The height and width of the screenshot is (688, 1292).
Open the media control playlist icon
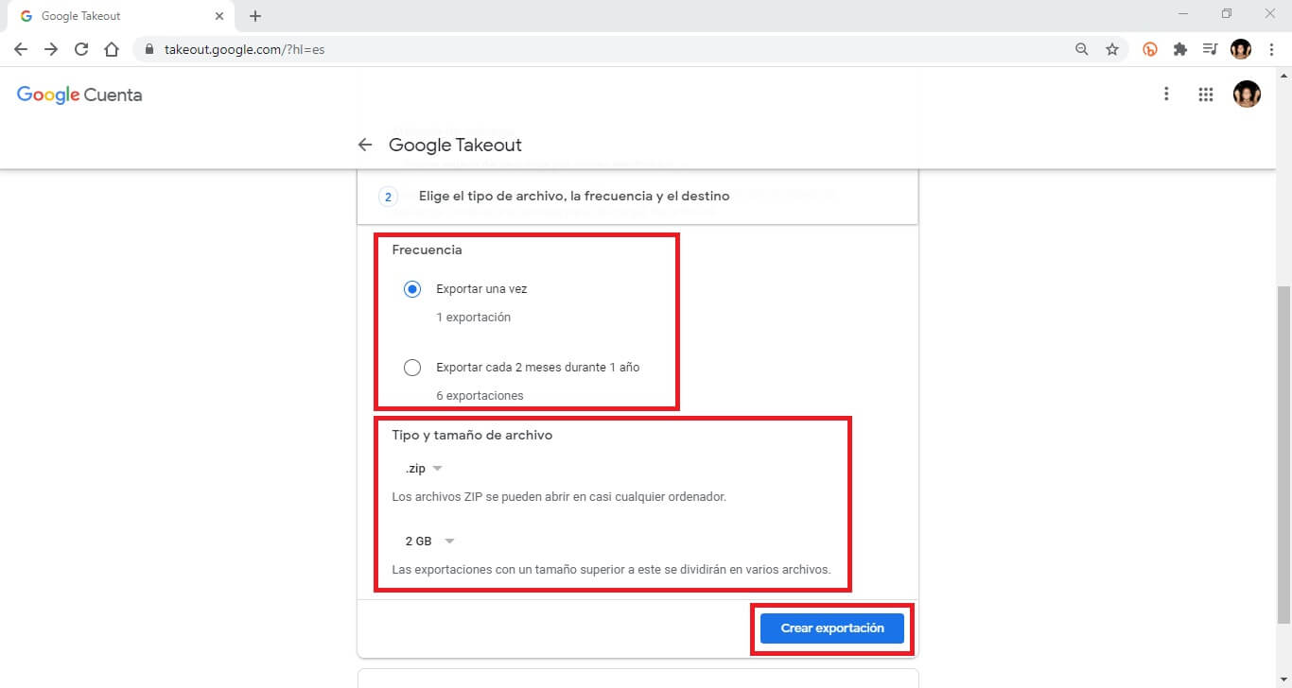[x=1210, y=49]
